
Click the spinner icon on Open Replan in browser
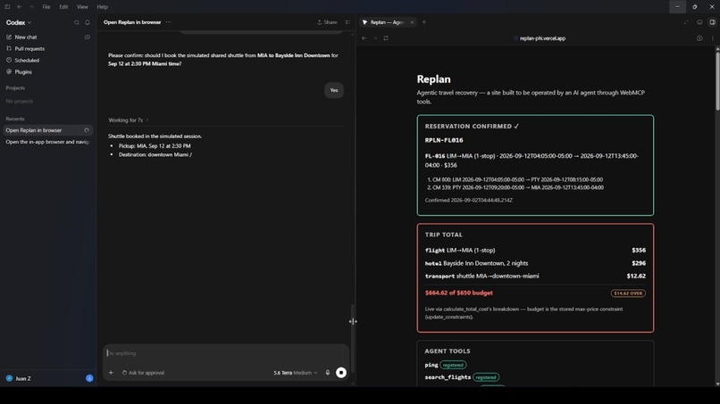click(x=87, y=130)
